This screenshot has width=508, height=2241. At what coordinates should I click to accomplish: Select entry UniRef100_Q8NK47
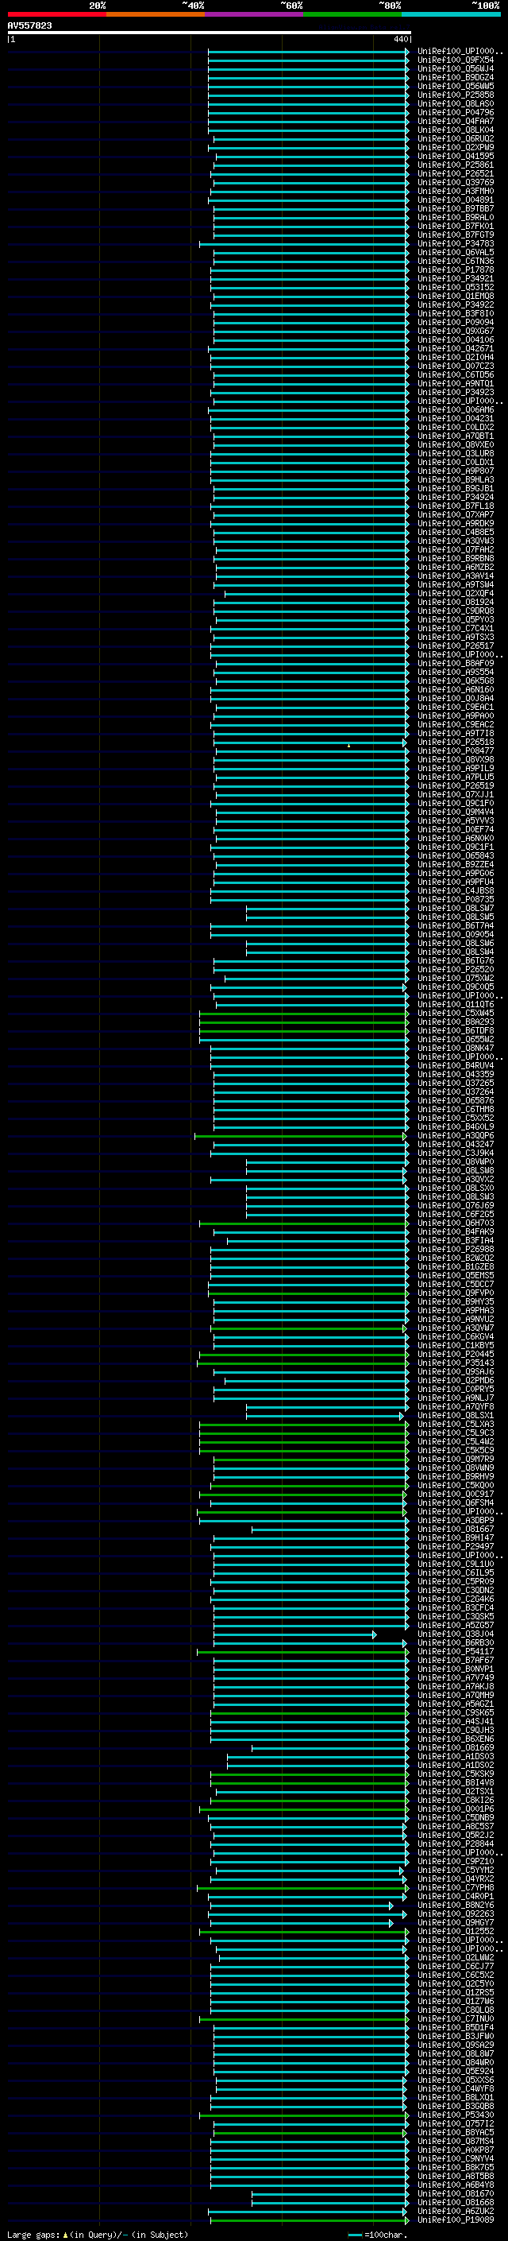(456, 1048)
